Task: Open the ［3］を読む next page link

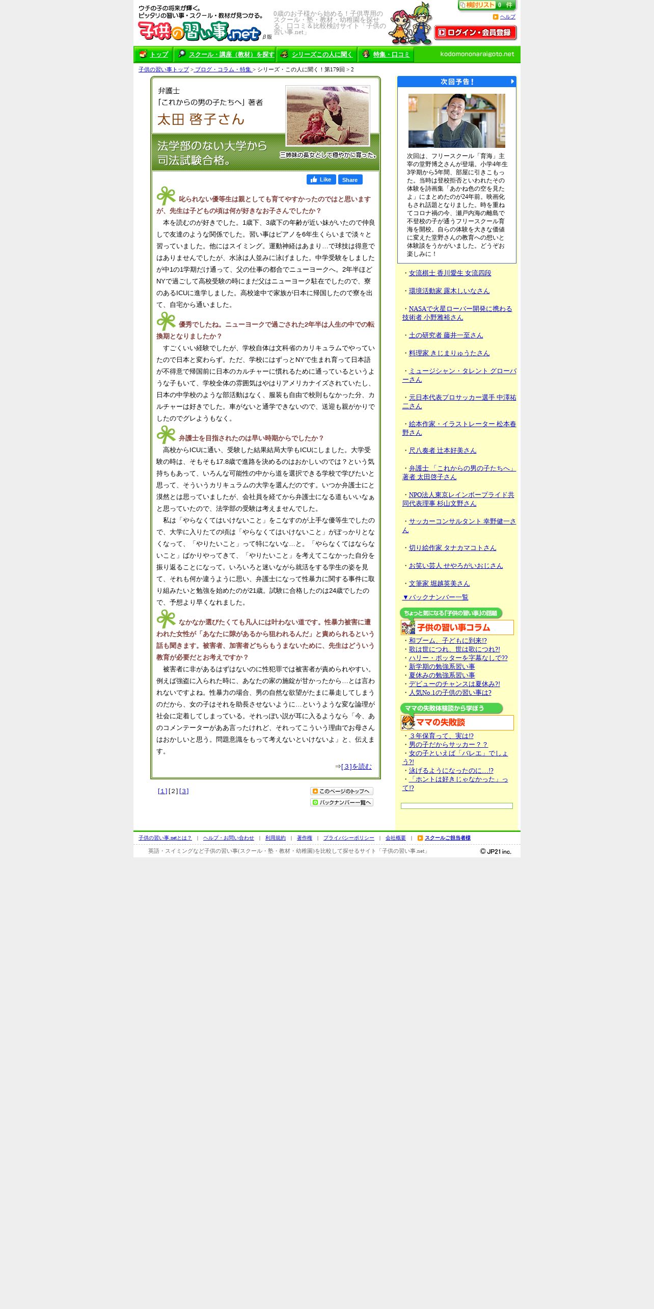Action: (x=357, y=766)
